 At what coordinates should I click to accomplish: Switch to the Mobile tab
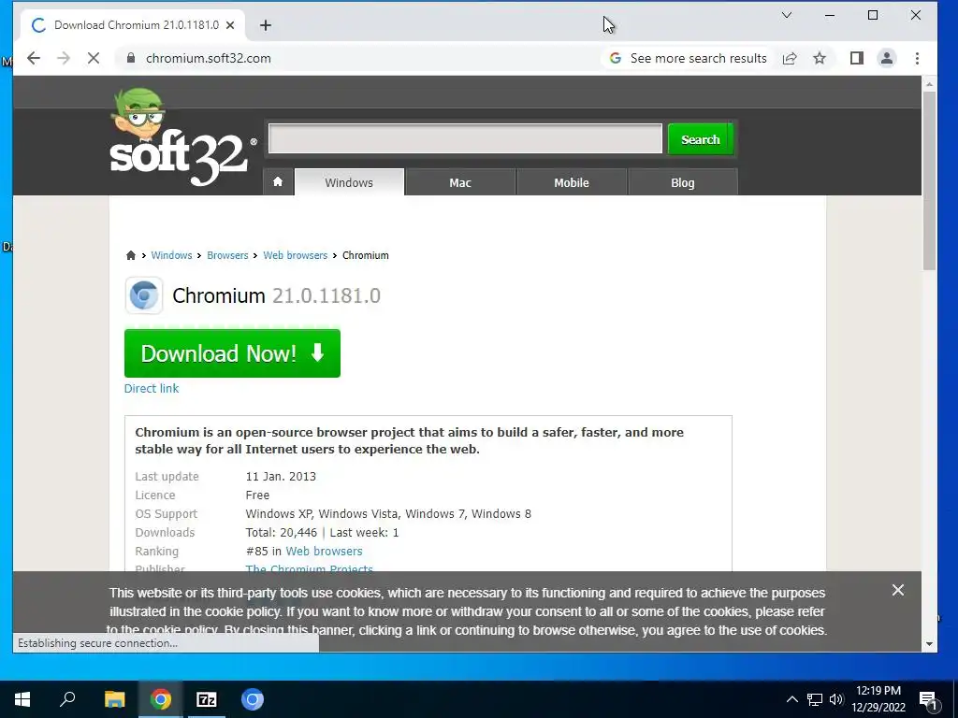click(572, 182)
